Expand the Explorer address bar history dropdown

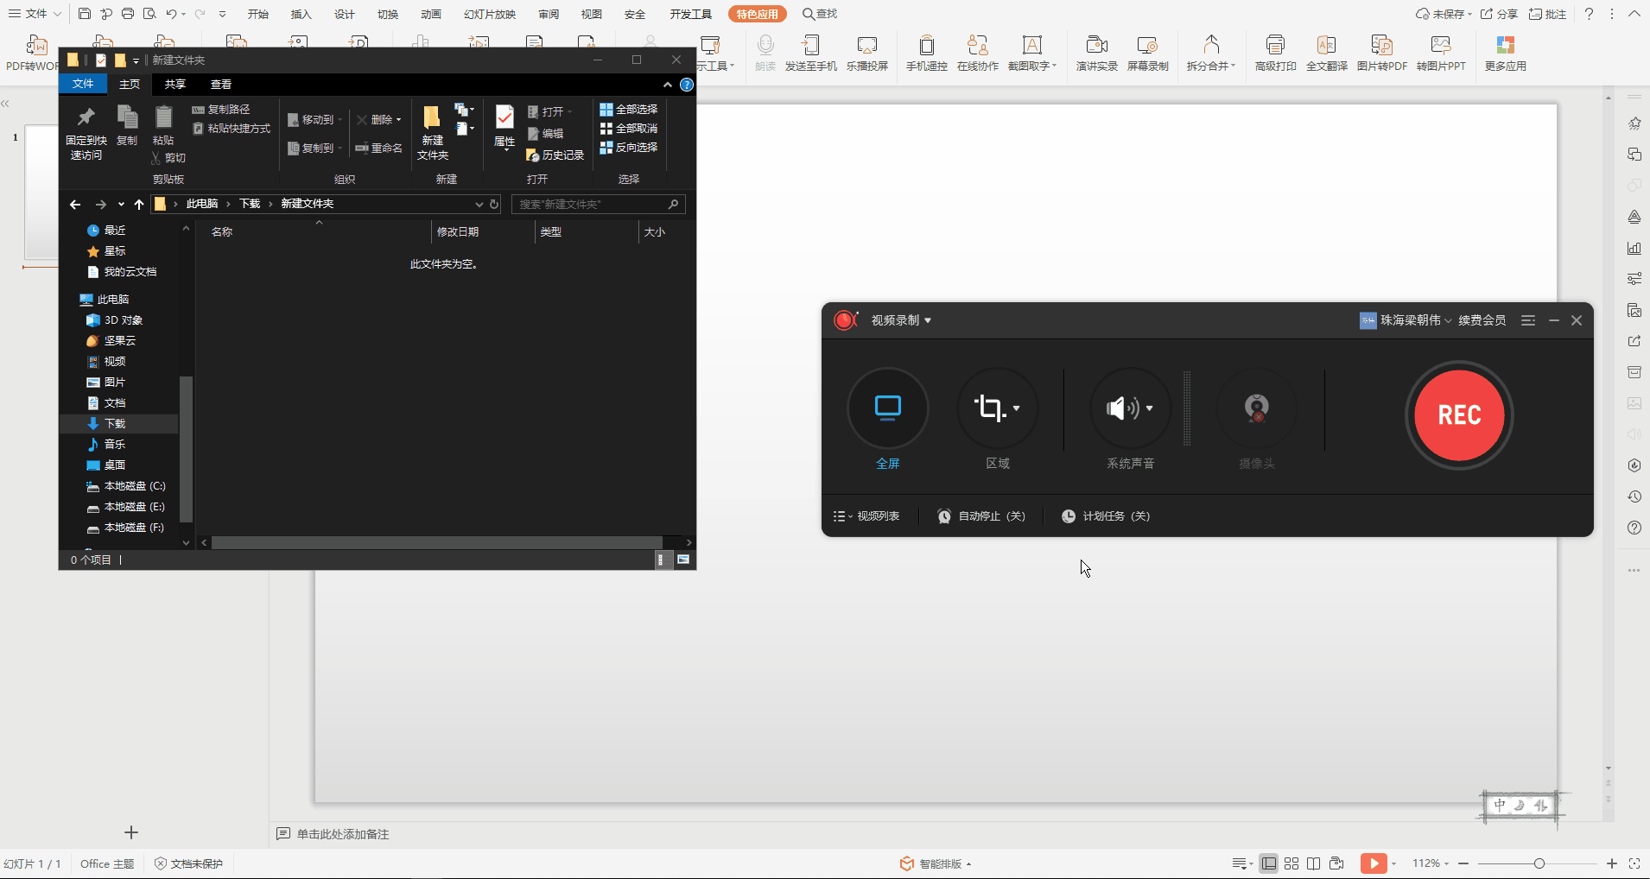coord(479,204)
